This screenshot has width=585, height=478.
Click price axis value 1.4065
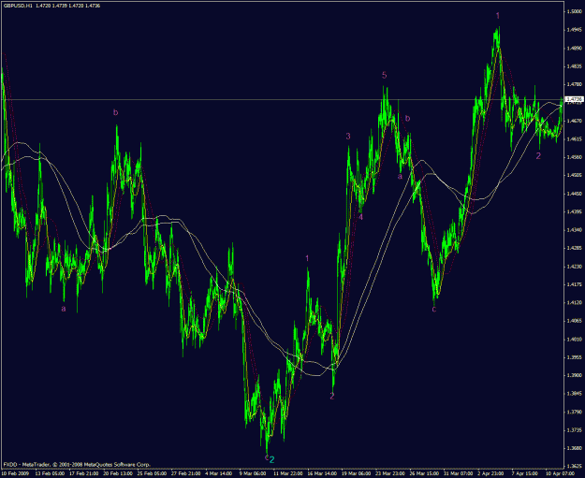(x=574, y=321)
